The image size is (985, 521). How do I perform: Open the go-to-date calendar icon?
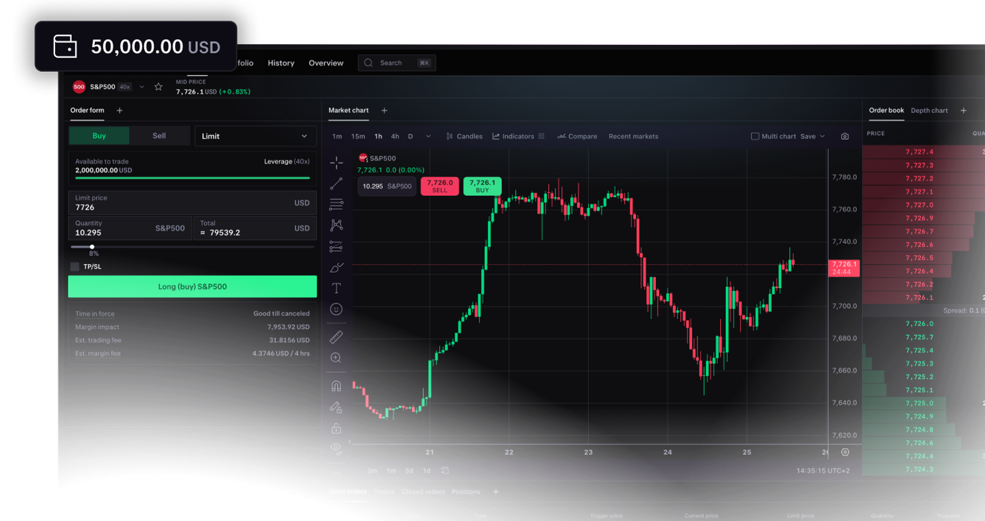(445, 470)
